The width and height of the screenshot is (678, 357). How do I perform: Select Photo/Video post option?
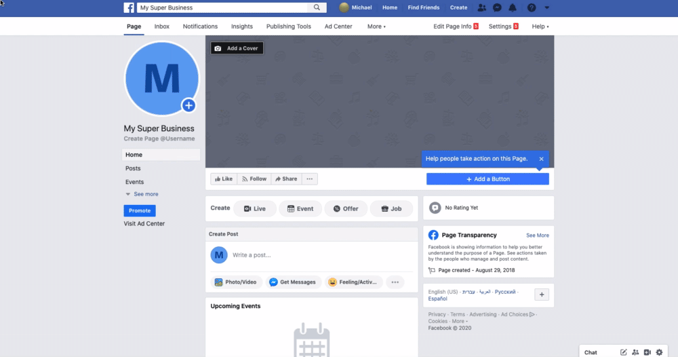pyautogui.click(x=236, y=282)
